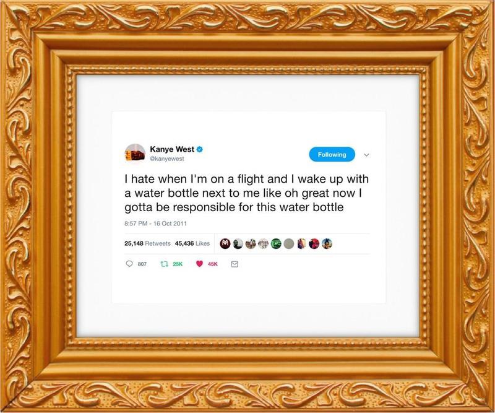
Task: Send tweet via the envelope message icon
Action: (x=235, y=264)
